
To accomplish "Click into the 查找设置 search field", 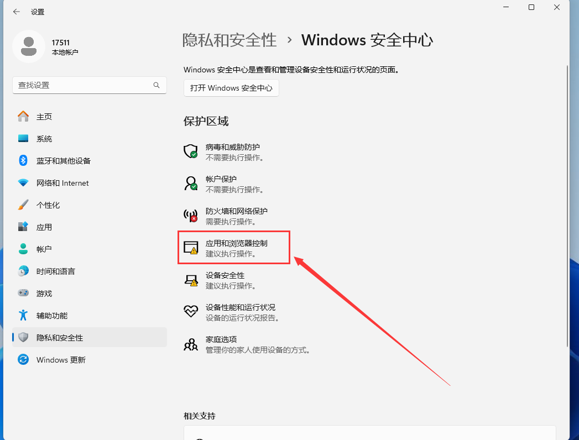I will (x=83, y=85).
